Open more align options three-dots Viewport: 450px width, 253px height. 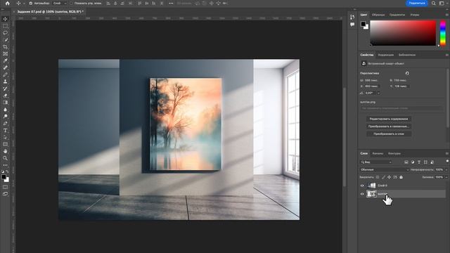171,3
